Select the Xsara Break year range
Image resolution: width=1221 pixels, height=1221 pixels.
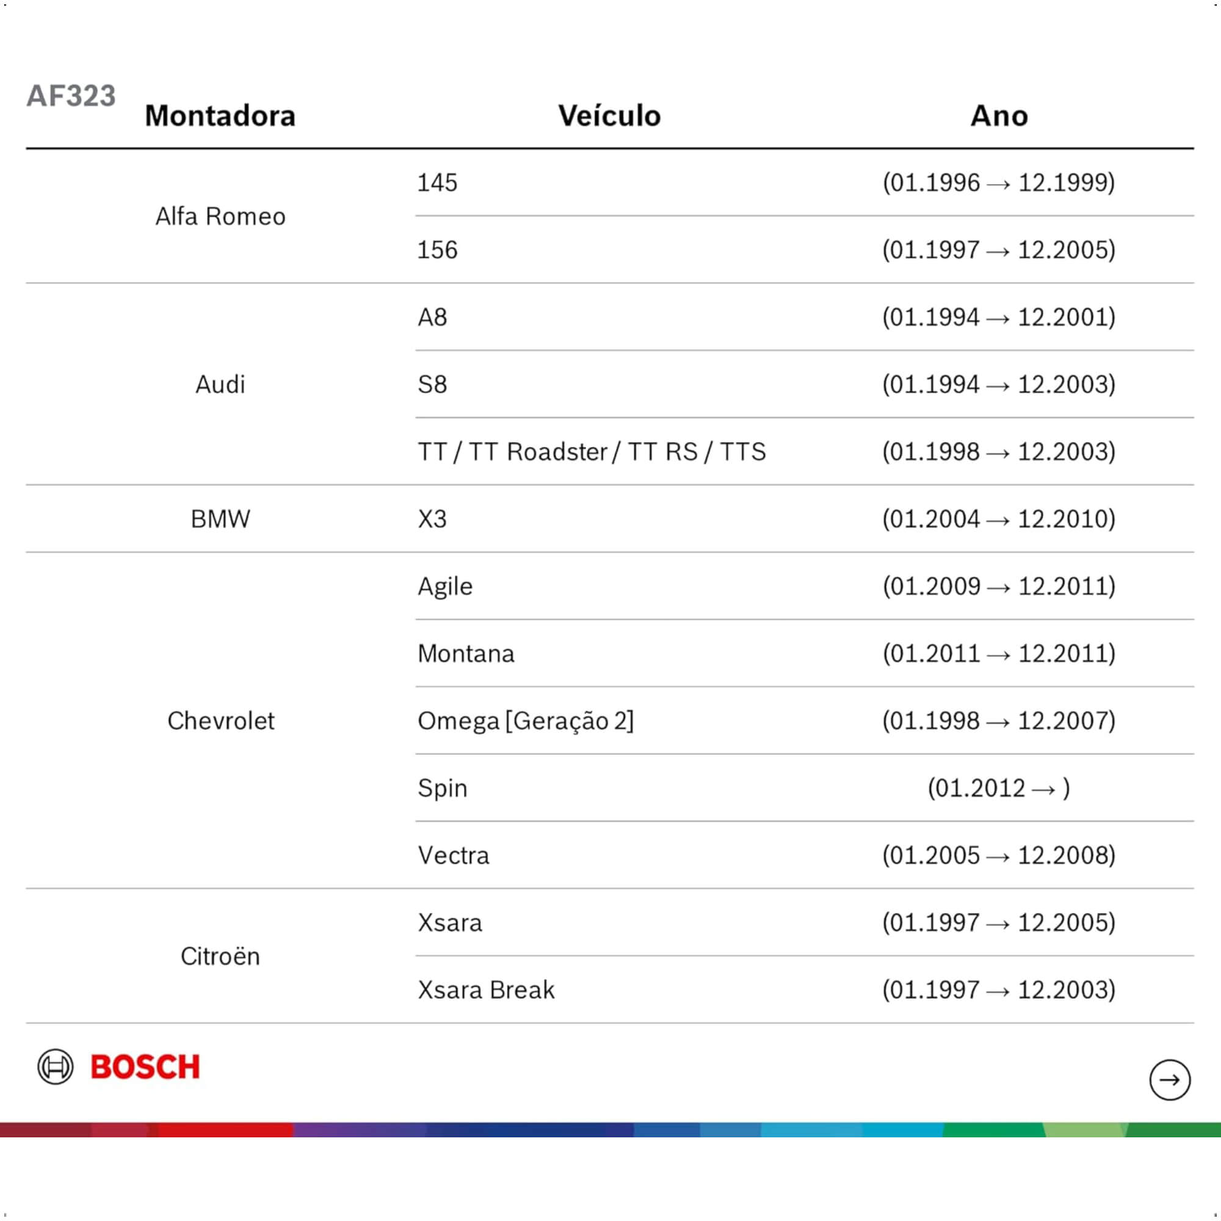[999, 990]
